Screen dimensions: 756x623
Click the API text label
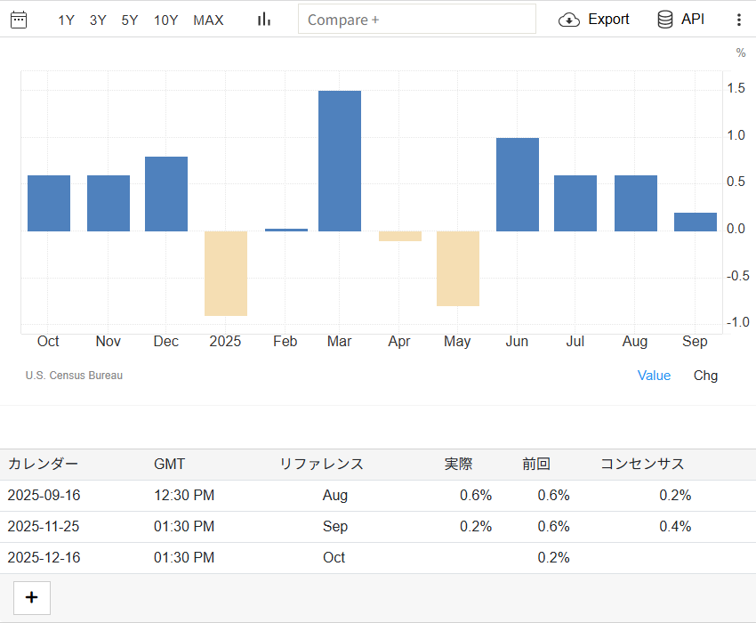[x=692, y=20]
